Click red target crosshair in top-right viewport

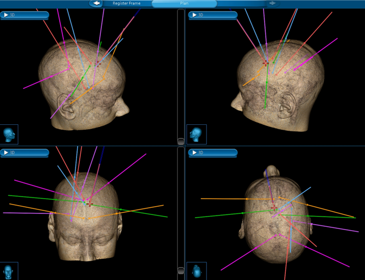[266, 63]
